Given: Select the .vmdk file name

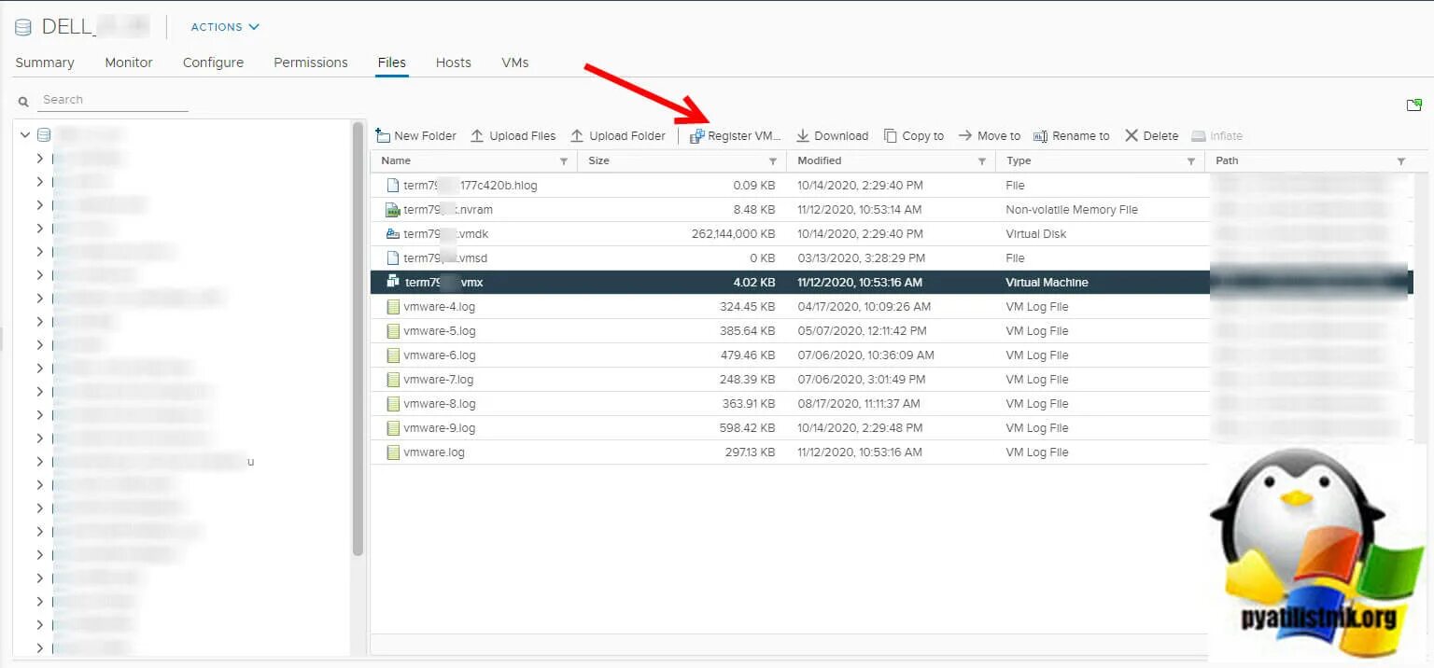Looking at the screenshot, I should [x=446, y=234].
